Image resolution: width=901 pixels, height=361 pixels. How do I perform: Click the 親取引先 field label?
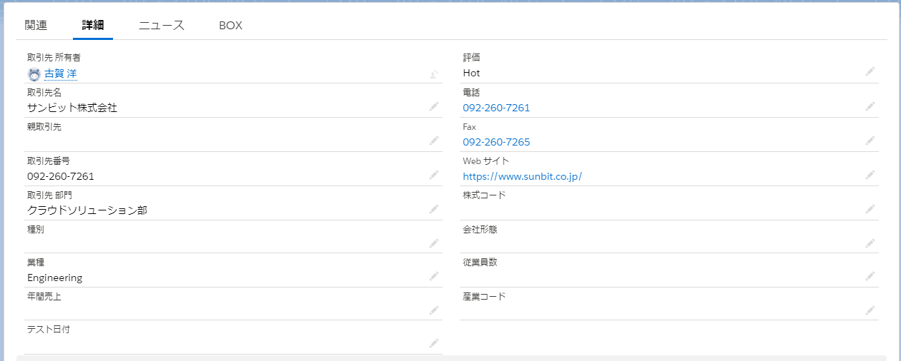coord(44,127)
